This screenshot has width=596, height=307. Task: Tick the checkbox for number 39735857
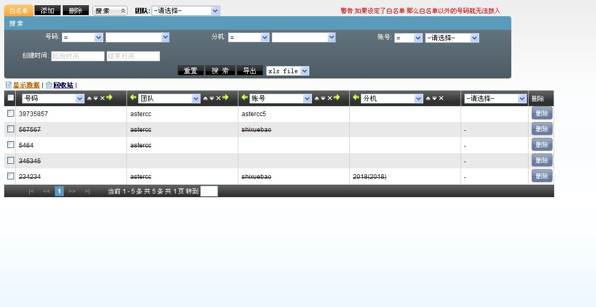click(x=10, y=113)
